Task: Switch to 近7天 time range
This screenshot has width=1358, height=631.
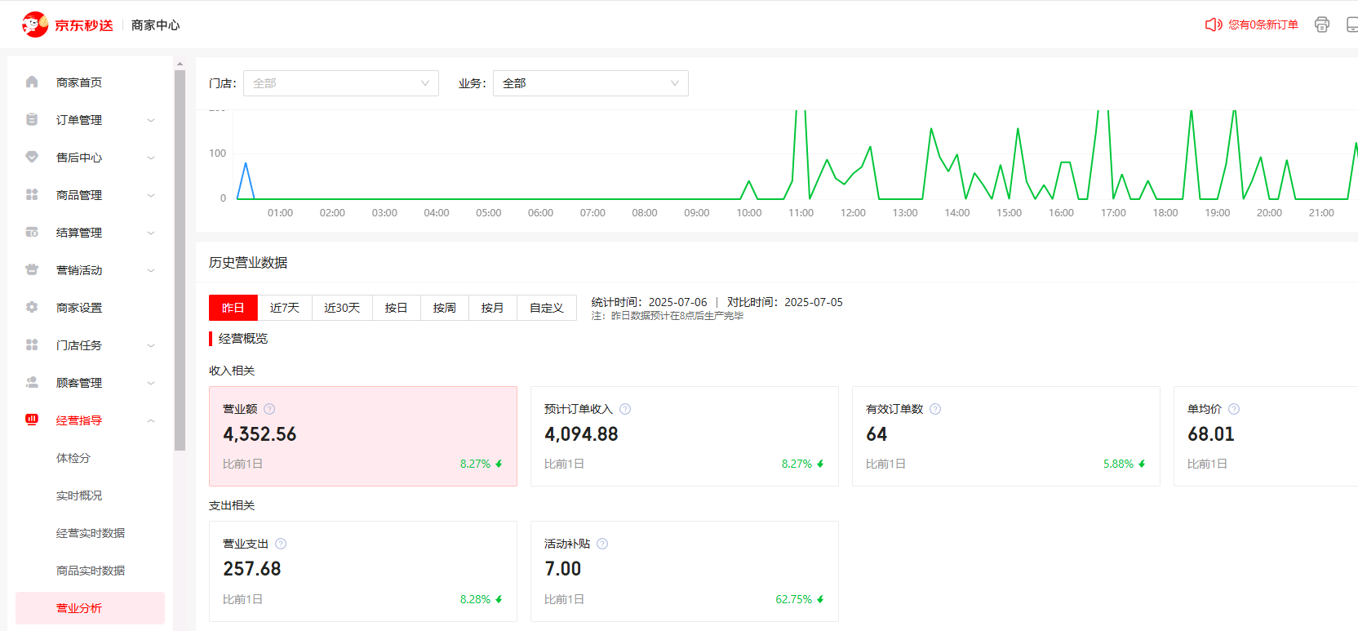Action: (285, 308)
